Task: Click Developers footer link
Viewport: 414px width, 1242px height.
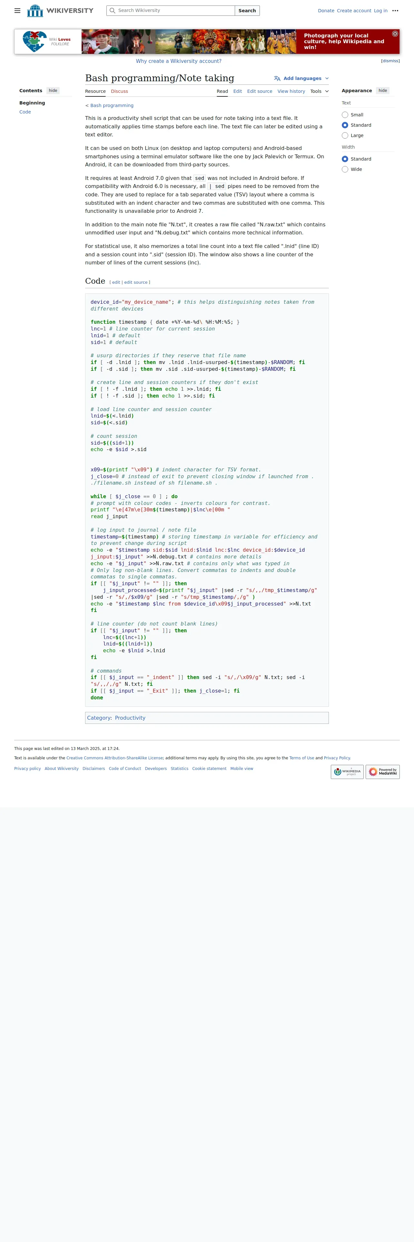Action: click(x=156, y=769)
